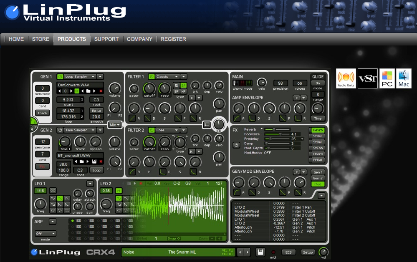Image resolution: width=417 pixels, height=262 pixels.
Task: Expand the ARP mode Off dropdown
Action: [x=45, y=234]
